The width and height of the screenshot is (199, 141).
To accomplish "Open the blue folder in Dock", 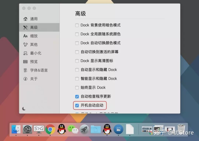I will pyautogui.click(x=96, y=129).
